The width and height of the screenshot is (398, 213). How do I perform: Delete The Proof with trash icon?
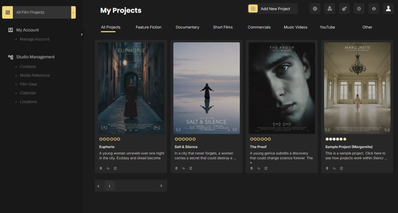point(251,168)
